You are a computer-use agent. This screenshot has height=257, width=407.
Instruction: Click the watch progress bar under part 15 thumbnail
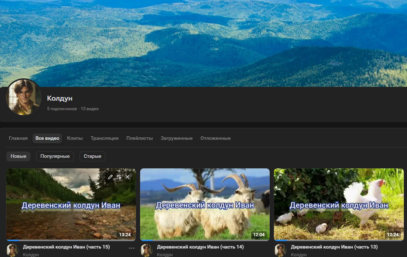tap(71, 240)
